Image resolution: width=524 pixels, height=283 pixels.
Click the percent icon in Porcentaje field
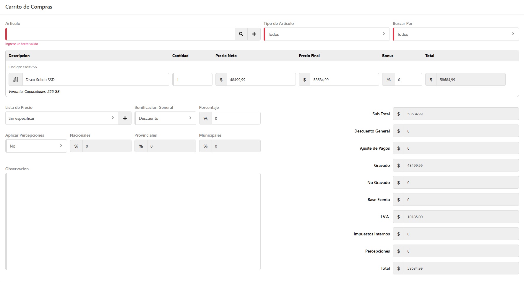coord(205,118)
